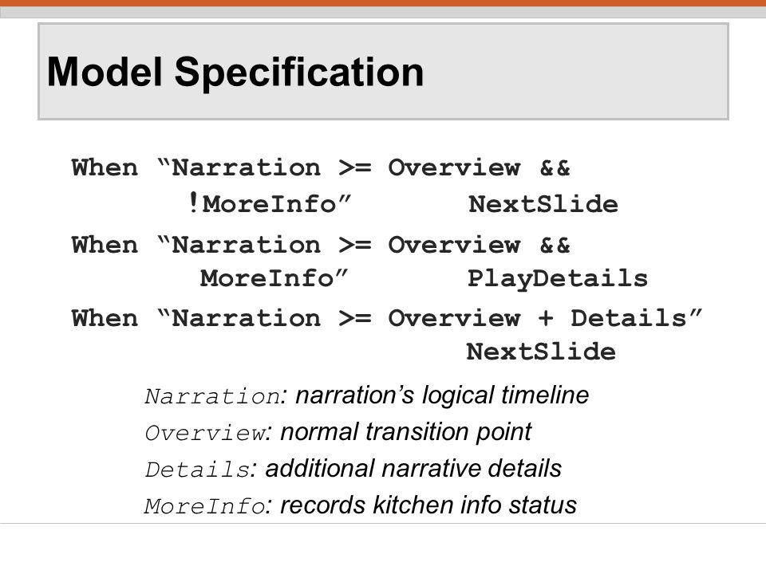Viewport: 766px width, 574px height.
Task: Click the !MoreInfo condition text
Action: click(269, 203)
